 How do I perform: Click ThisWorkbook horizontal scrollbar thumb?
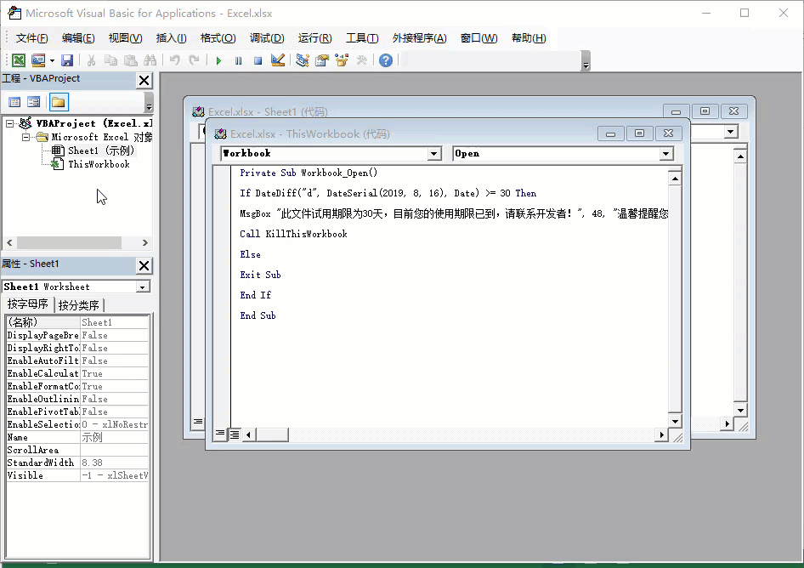point(272,435)
